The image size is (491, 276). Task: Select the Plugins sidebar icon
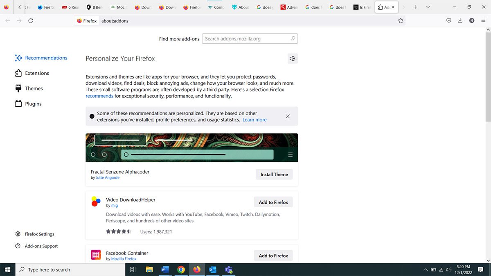pos(18,103)
